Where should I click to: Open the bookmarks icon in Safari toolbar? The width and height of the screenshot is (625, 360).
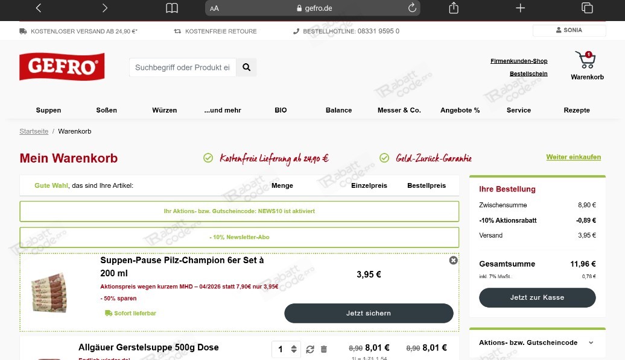pos(172,8)
